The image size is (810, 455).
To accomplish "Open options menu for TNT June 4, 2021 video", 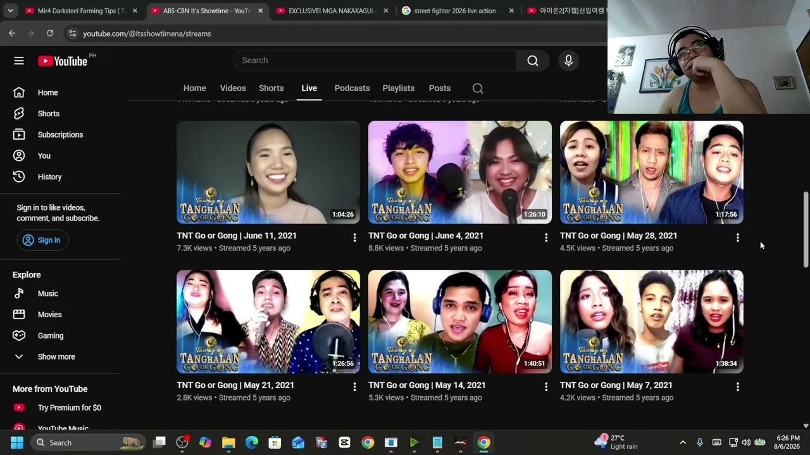I will (x=546, y=238).
